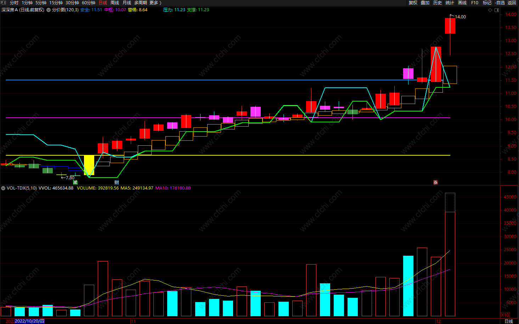Screen dimensions: 519x324
Task: Click the large cyan volume bar near 23000
Action: [x=408, y=286]
